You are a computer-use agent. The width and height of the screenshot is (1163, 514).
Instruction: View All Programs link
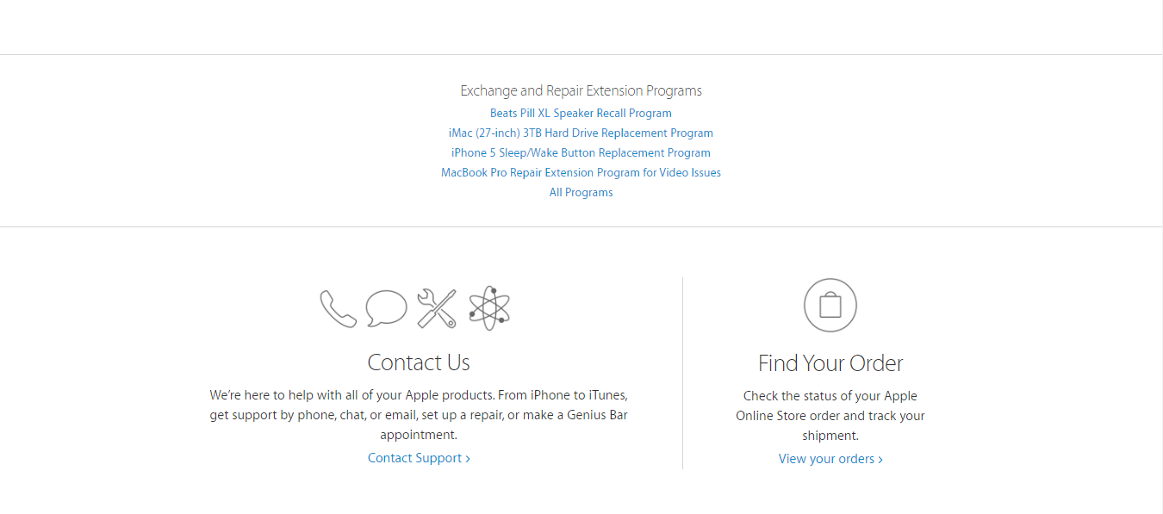click(581, 192)
